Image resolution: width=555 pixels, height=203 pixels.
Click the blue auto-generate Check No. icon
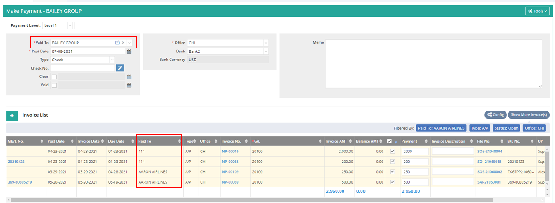[x=120, y=68]
